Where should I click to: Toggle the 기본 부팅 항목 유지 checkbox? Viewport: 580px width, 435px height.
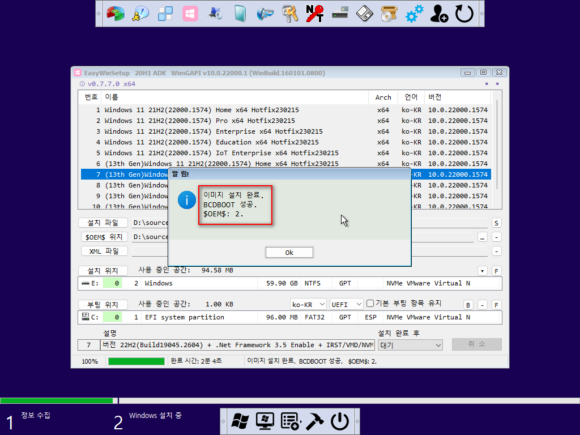pyautogui.click(x=370, y=304)
